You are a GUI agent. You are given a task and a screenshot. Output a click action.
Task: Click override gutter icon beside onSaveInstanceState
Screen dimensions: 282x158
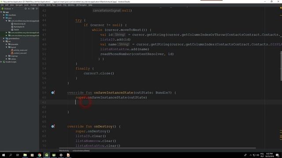point(53,93)
